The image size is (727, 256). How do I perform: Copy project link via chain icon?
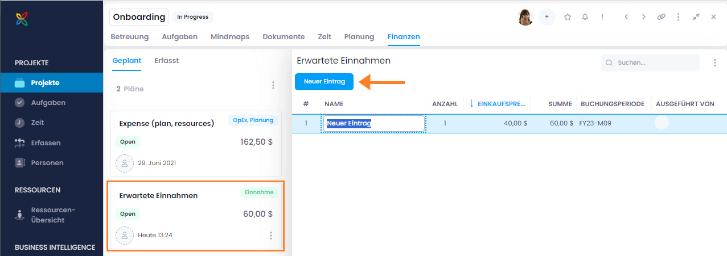(x=661, y=17)
